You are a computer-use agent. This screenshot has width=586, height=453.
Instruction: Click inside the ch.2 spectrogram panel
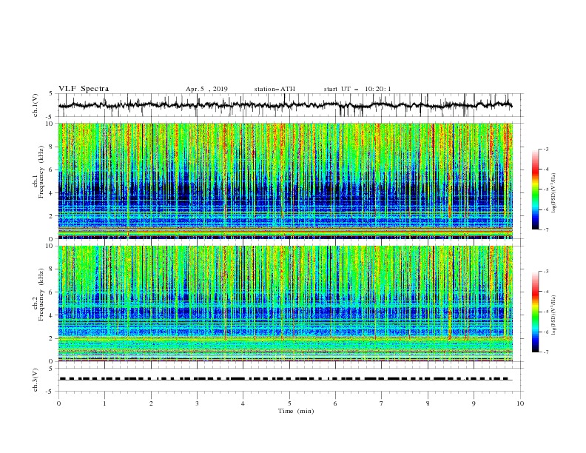(x=286, y=303)
